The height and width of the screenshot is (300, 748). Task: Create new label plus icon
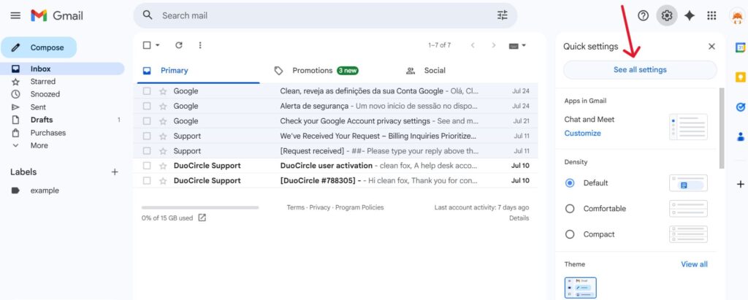pos(115,172)
